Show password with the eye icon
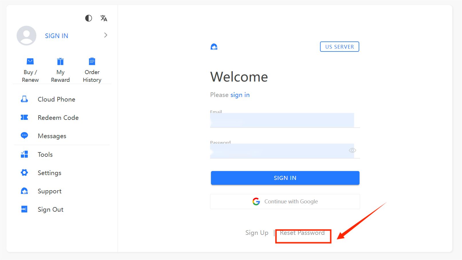Screen dimensions: 462x260 352,150
